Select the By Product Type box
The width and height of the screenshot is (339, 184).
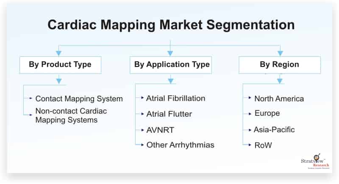click(60, 65)
